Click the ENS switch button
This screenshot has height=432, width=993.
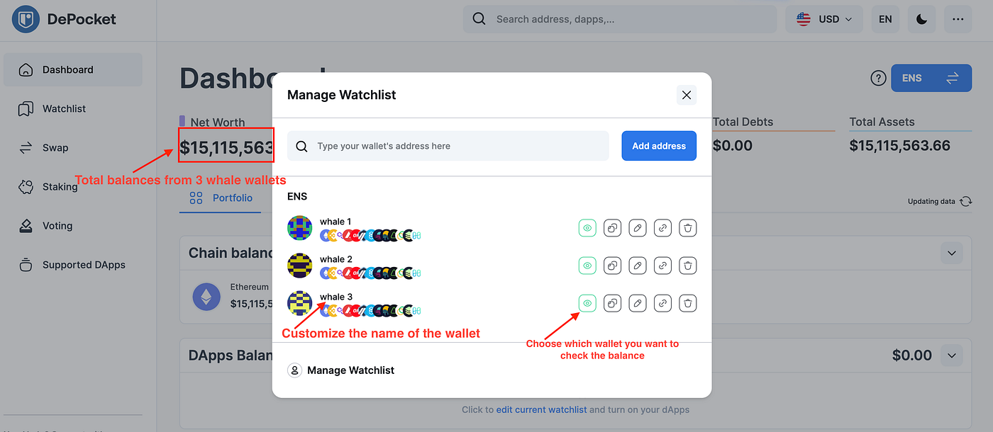[x=931, y=78]
